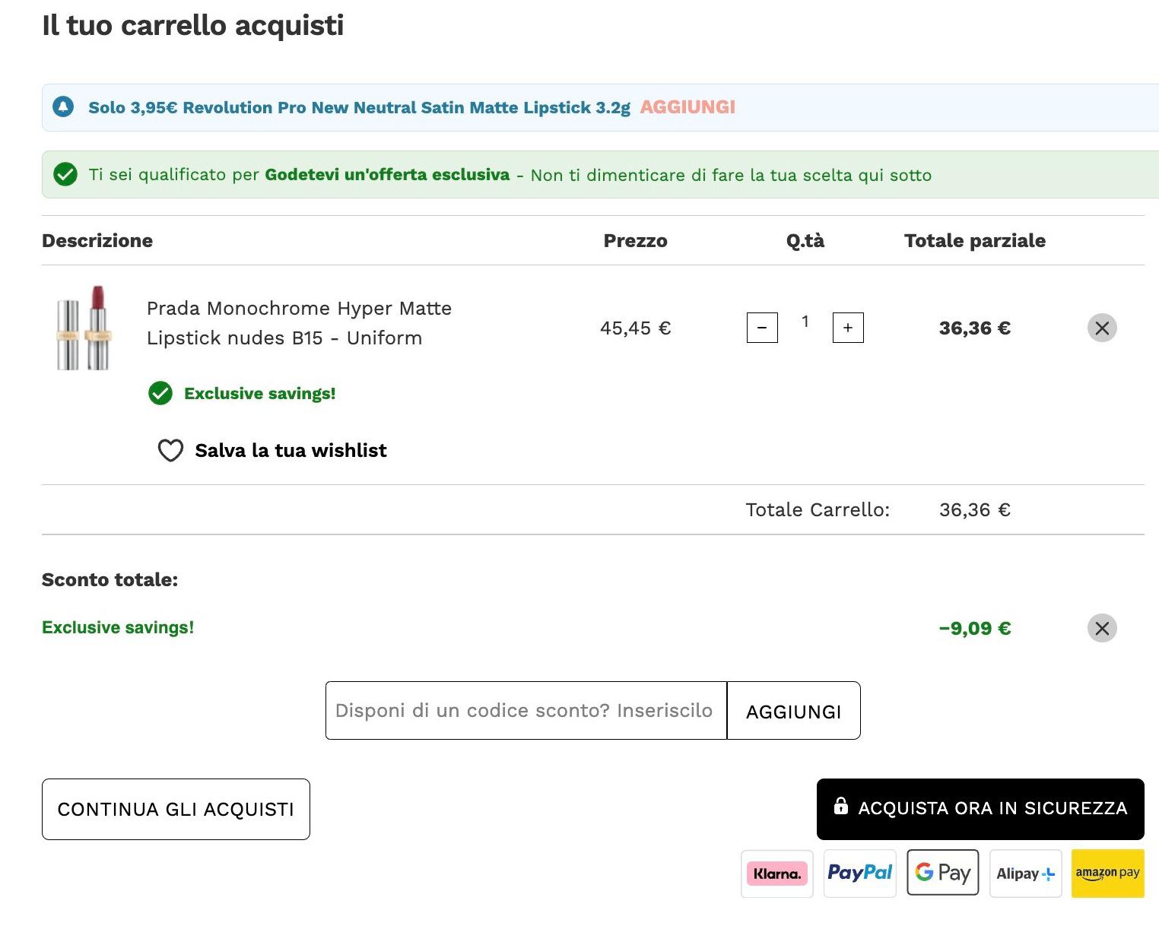Viewport: 1159px width, 926px height.
Task: Click the Totale Carrello: label
Action: coord(818,509)
